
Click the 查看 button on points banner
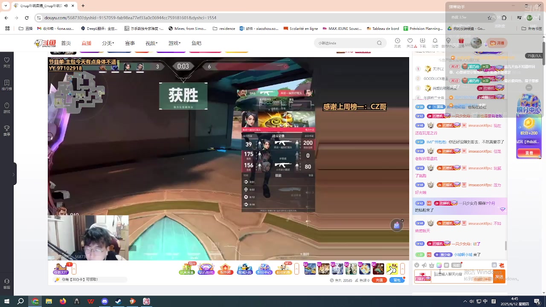click(529, 153)
